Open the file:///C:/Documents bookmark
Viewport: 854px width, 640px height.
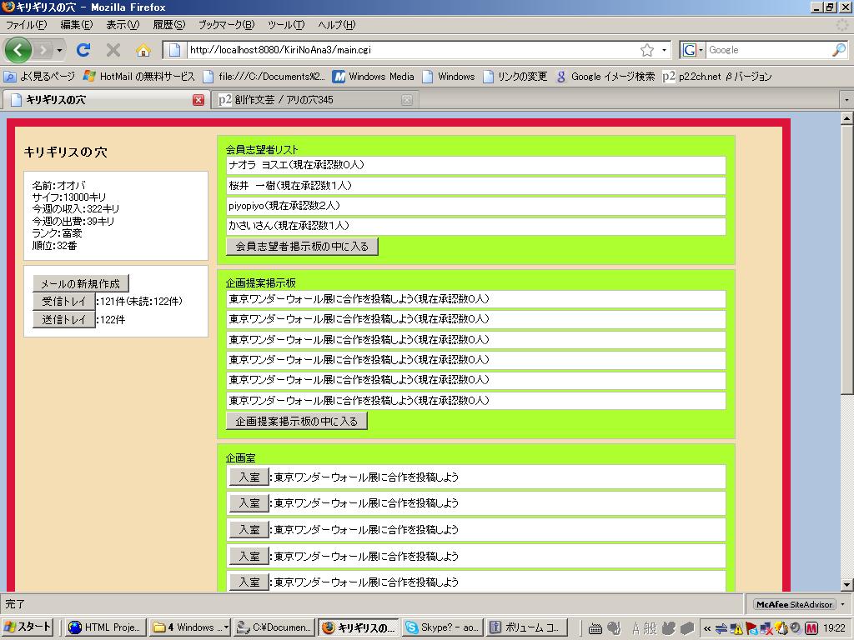[x=264, y=77]
